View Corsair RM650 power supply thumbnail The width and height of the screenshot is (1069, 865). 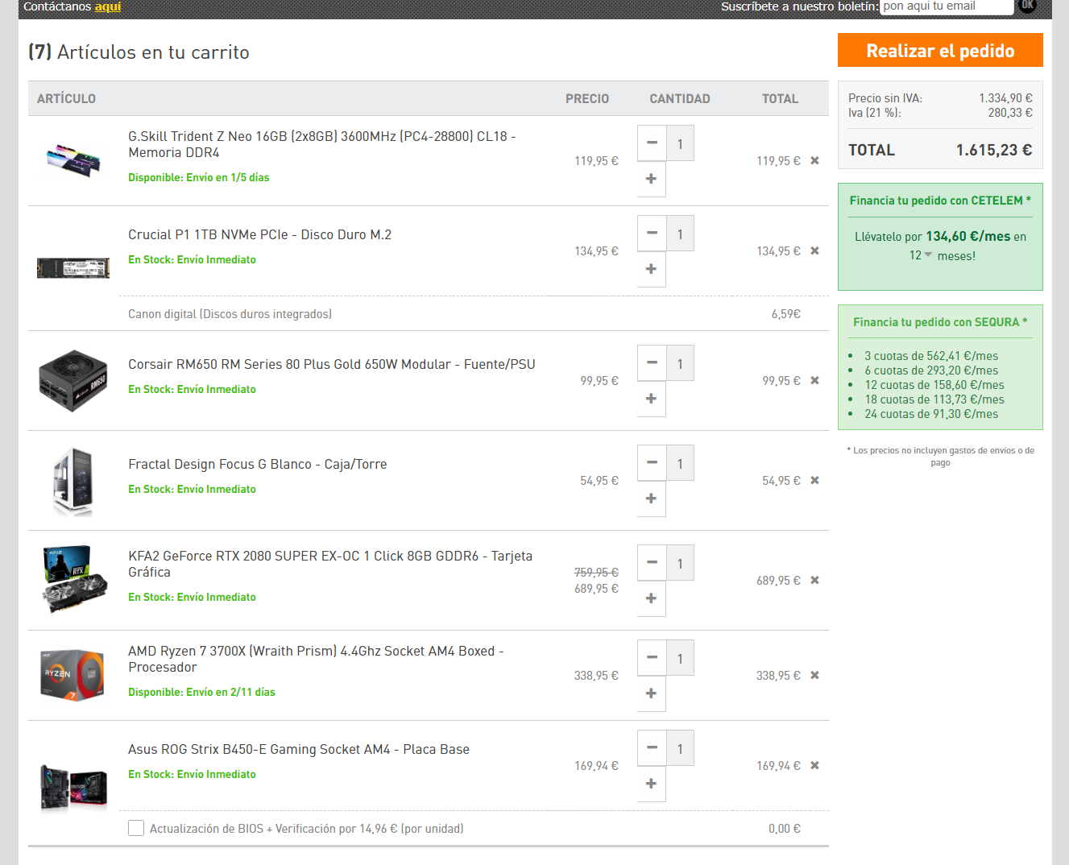click(x=73, y=380)
